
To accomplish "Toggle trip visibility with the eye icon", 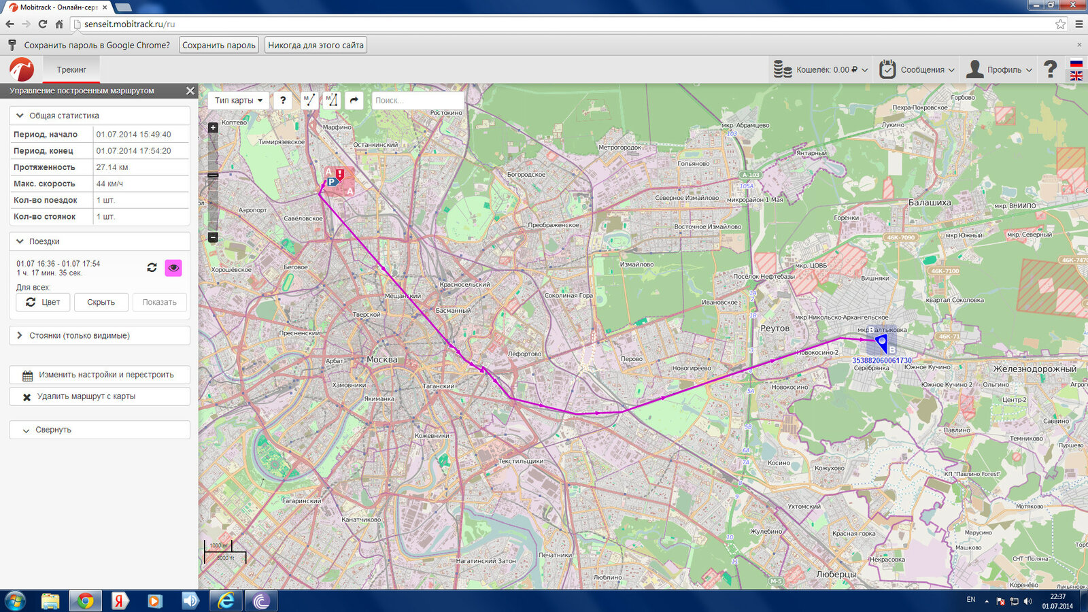I will point(173,268).
